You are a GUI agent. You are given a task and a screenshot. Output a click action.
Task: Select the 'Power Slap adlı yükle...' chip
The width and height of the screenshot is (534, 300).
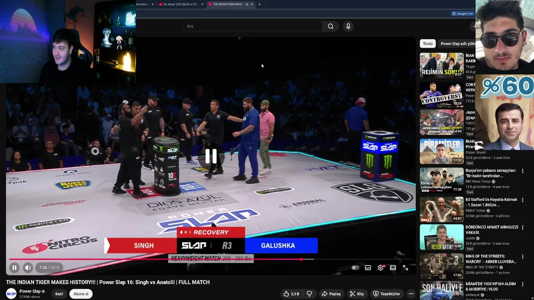tap(458, 44)
